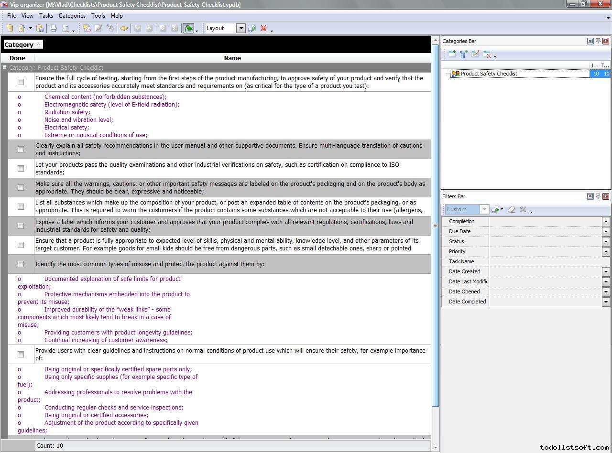Open the Categories menu
The height and width of the screenshot is (453, 612).
72,16
